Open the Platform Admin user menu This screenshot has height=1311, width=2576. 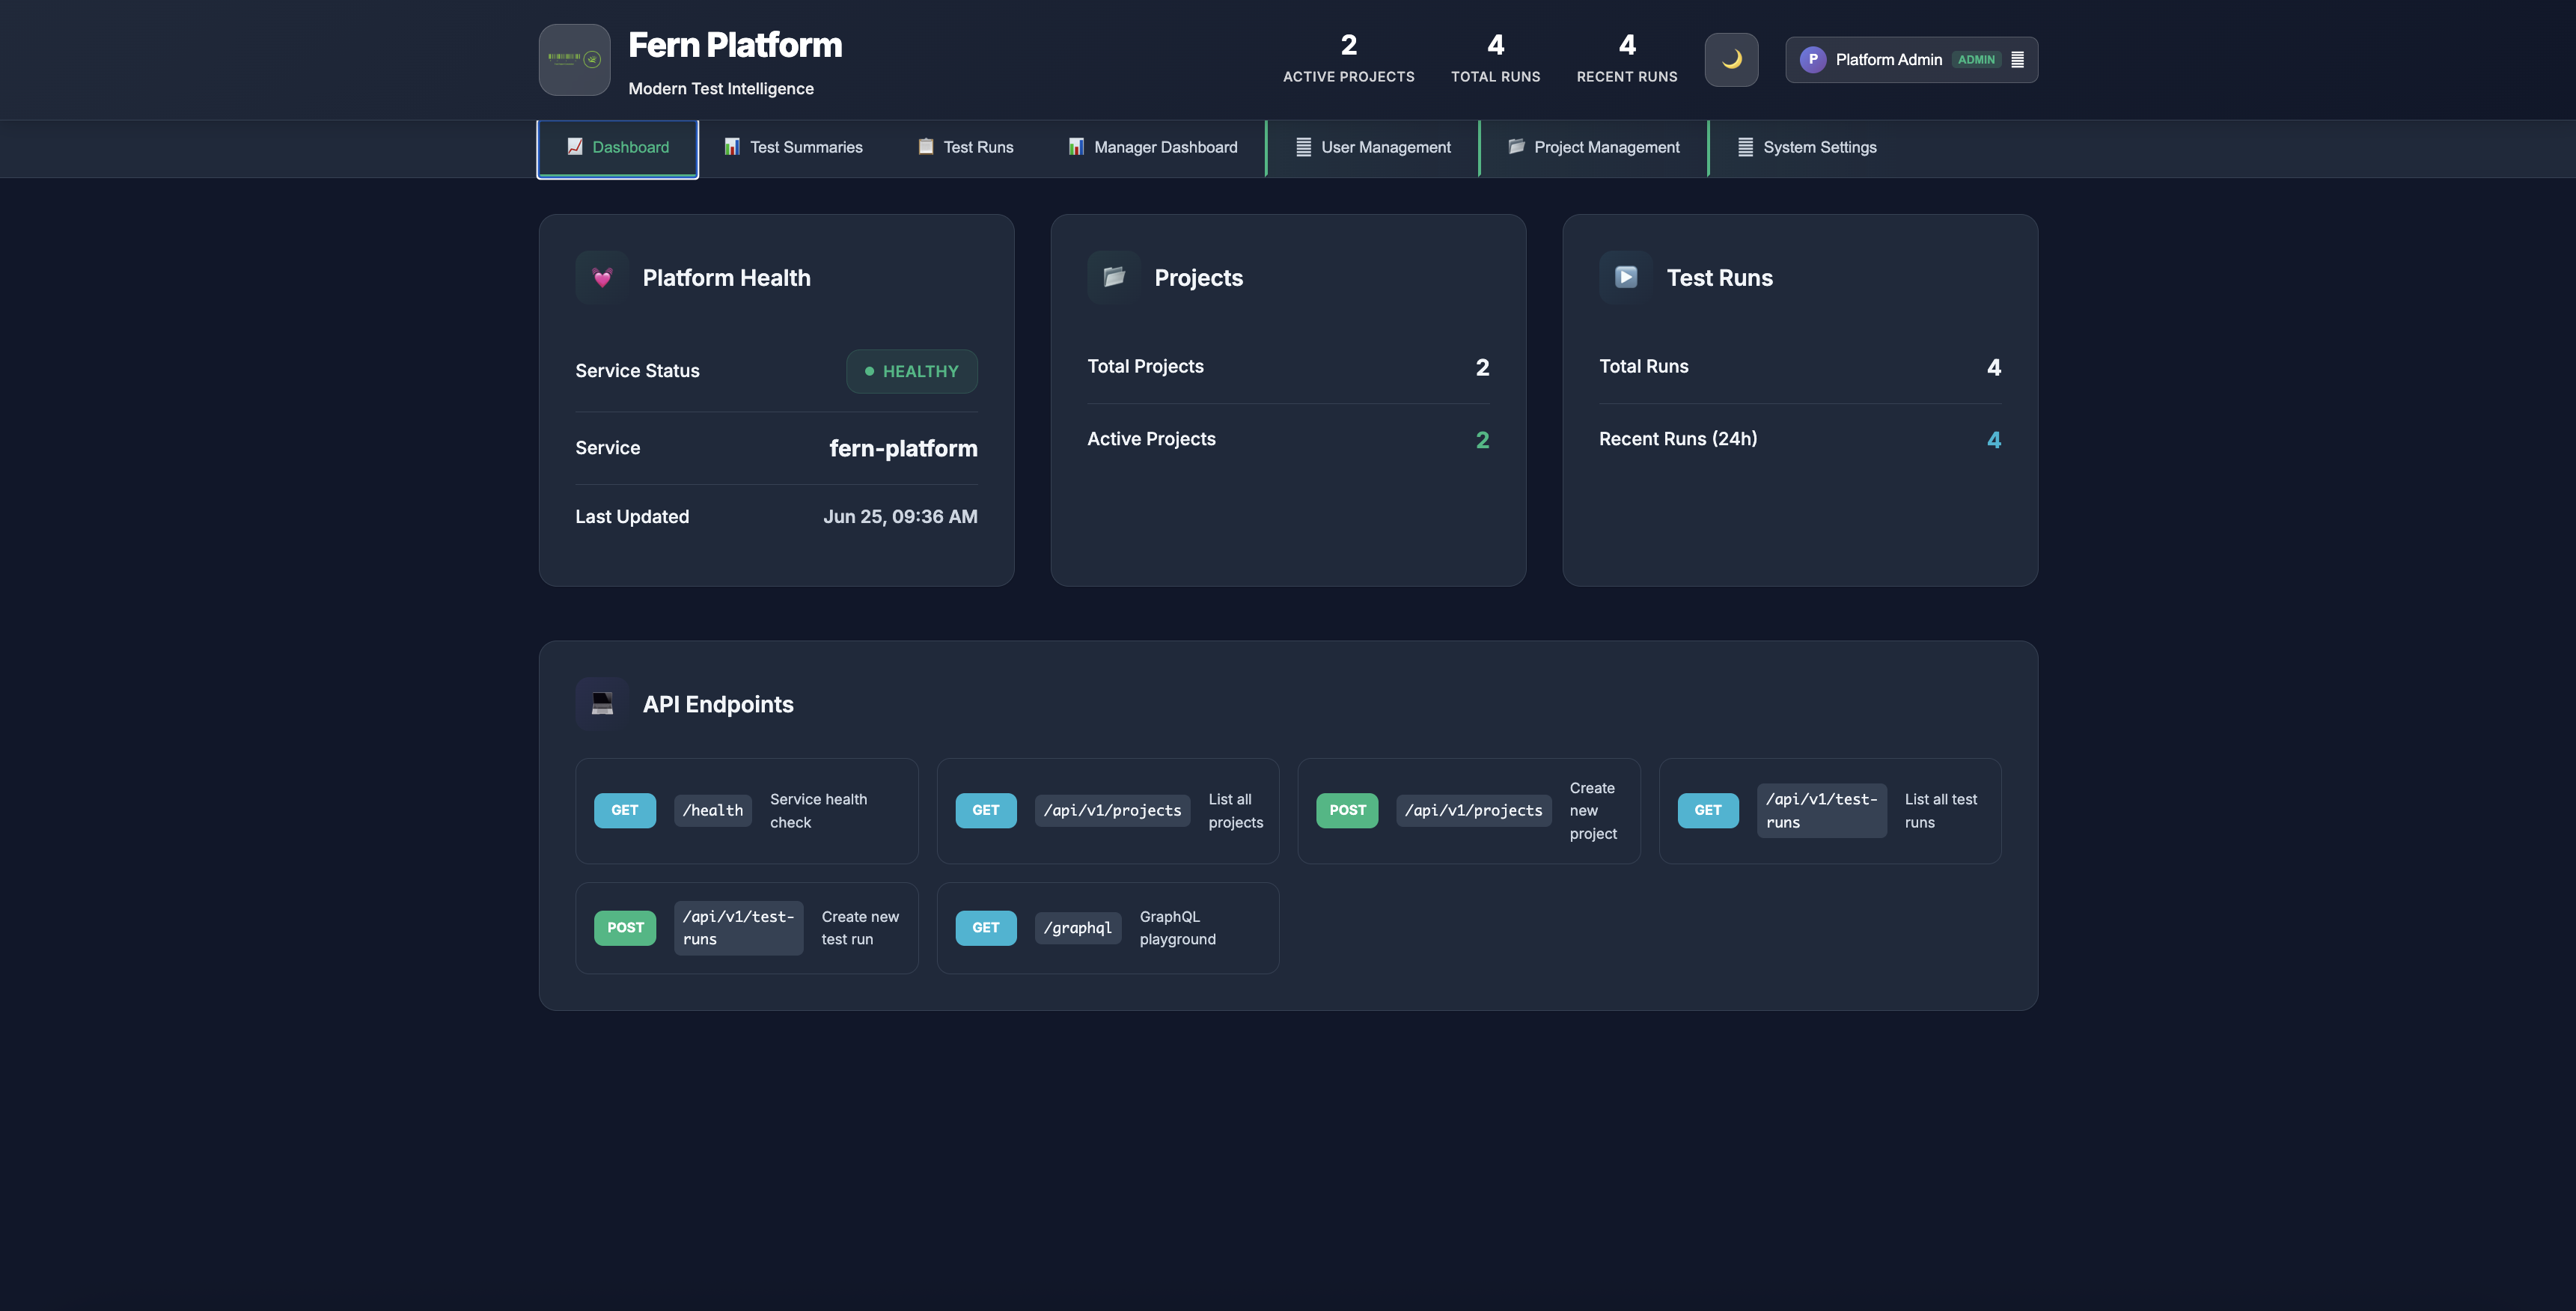[1911, 60]
